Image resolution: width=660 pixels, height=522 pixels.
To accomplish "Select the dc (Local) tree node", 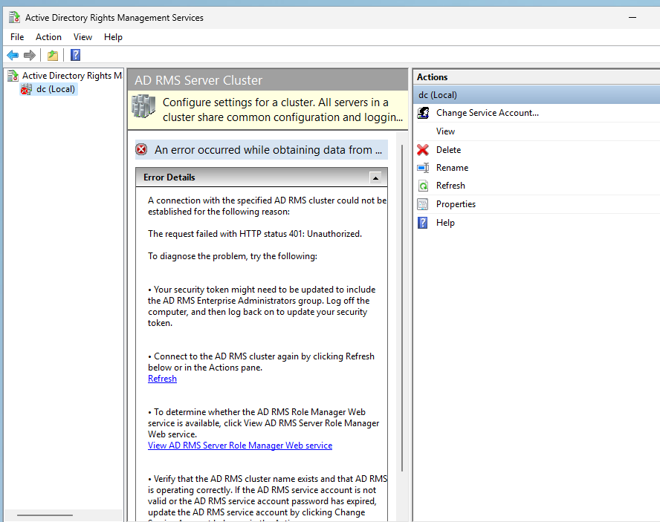I will (x=56, y=89).
